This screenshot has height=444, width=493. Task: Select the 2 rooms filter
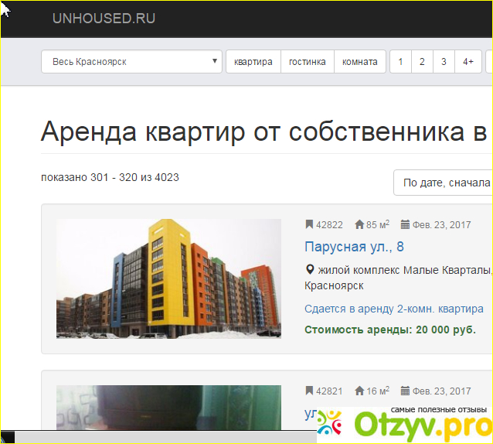pyautogui.click(x=422, y=62)
